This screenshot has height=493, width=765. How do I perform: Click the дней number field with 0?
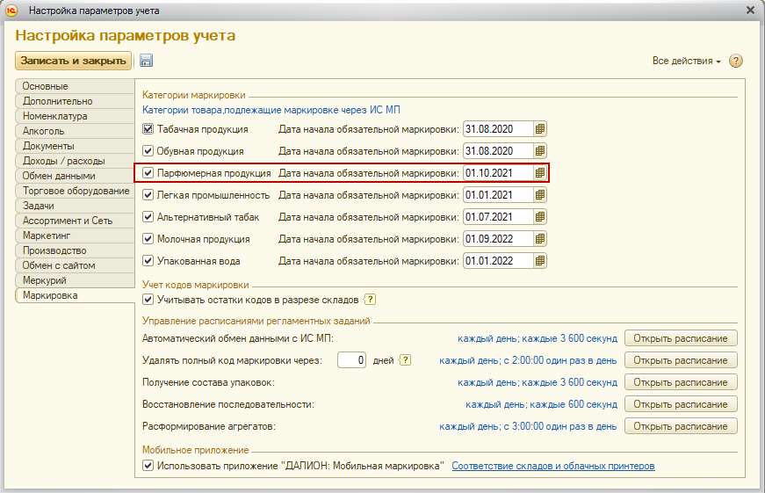coord(351,360)
